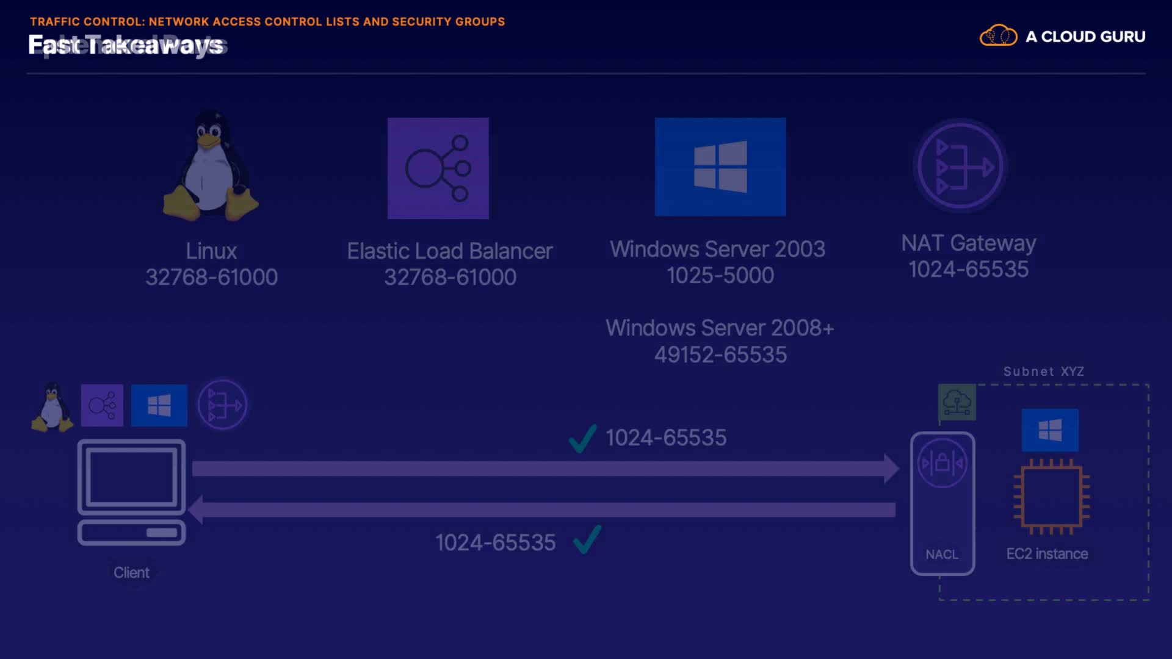Click the small Windows icon above Client

click(x=159, y=405)
